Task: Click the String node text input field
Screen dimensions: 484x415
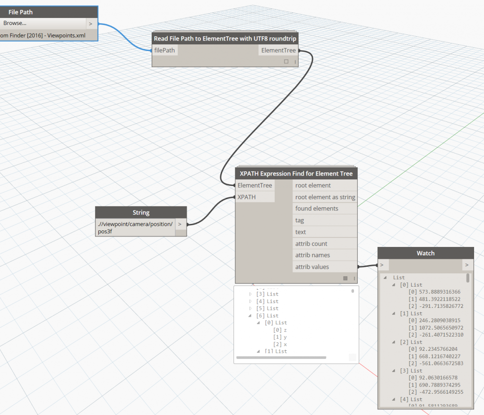Action: [135, 228]
